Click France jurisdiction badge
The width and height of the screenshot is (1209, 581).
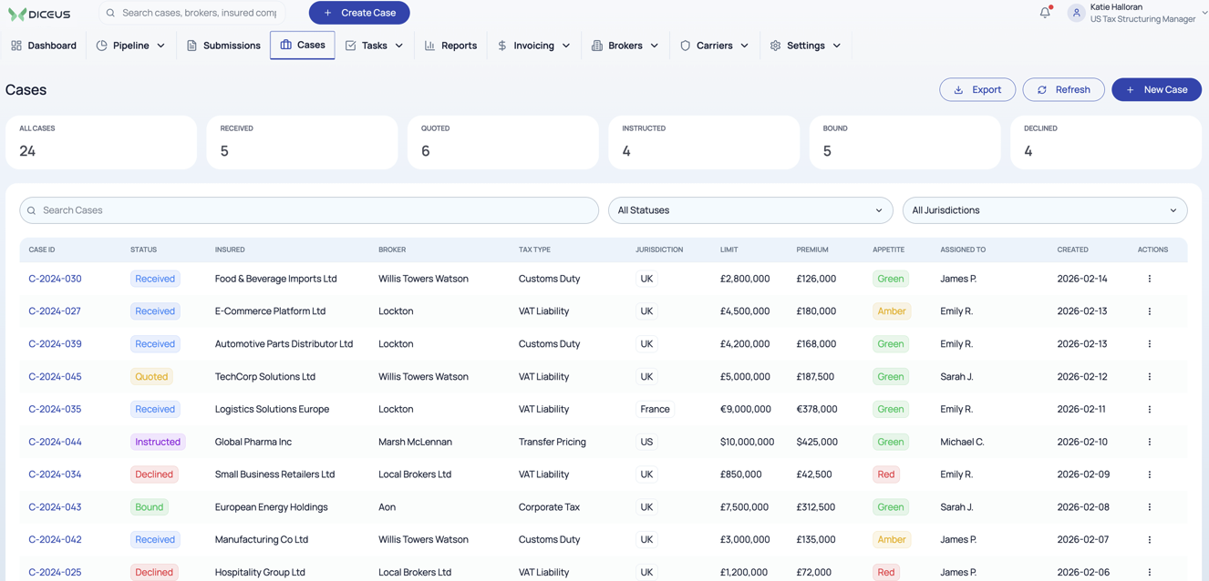(655, 410)
